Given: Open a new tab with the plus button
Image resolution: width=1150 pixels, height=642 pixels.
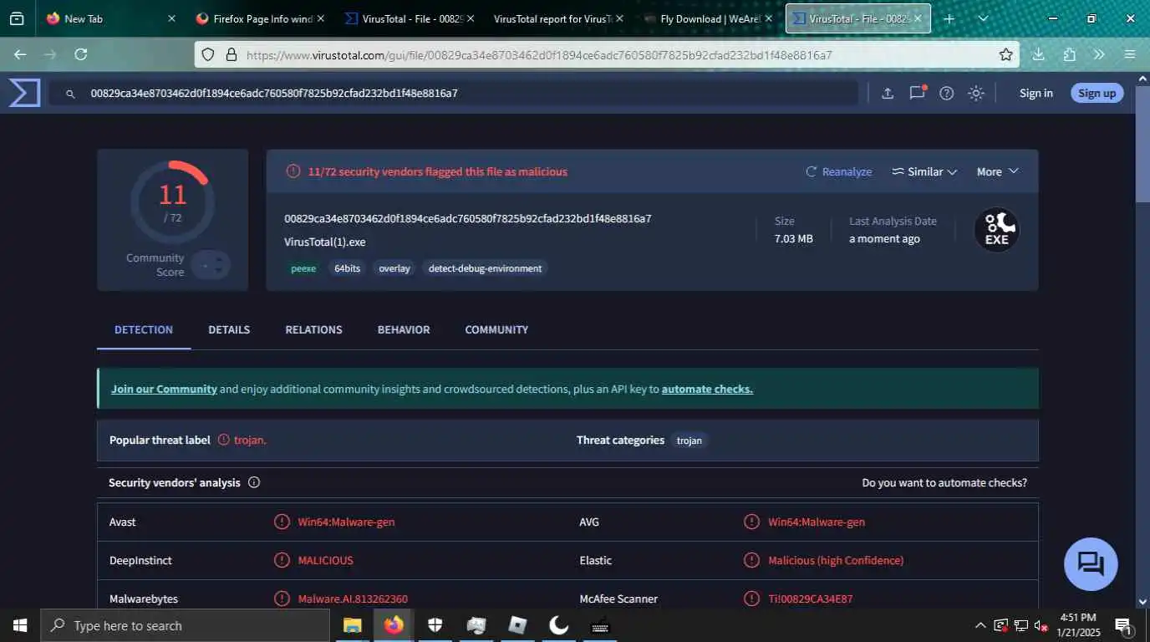Looking at the screenshot, I should coord(949,18).
